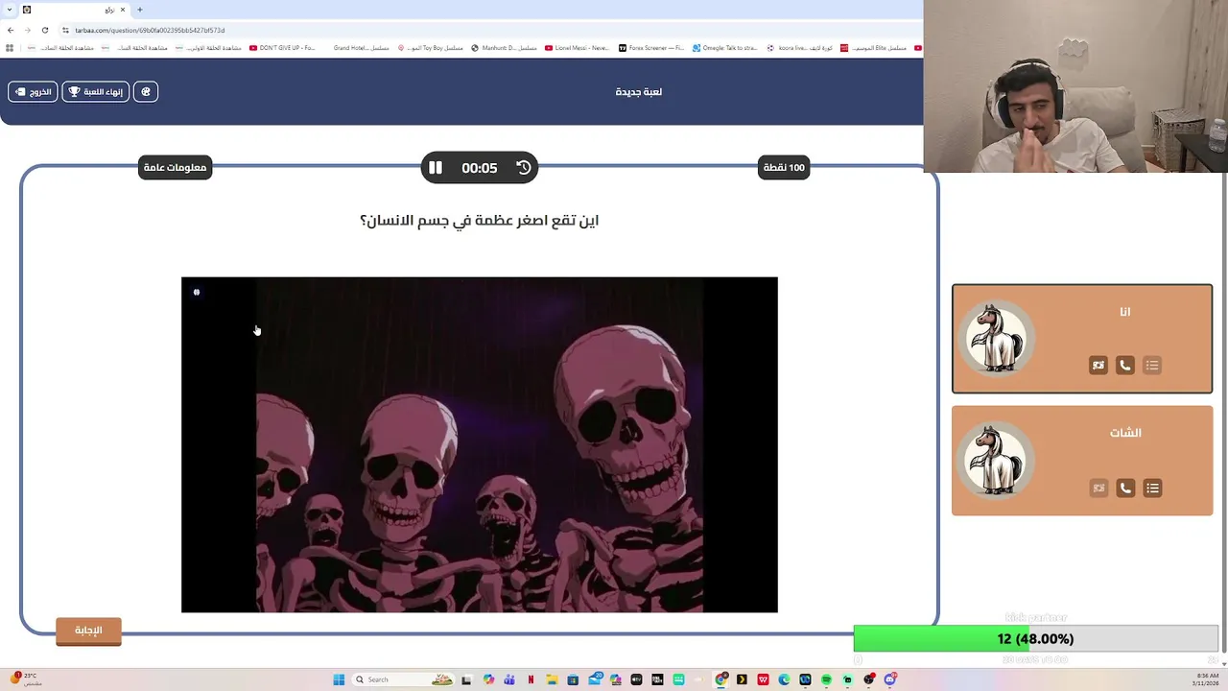Open Netflix from the taskbar
The image size is (1228, 691).
click(531, 679)
